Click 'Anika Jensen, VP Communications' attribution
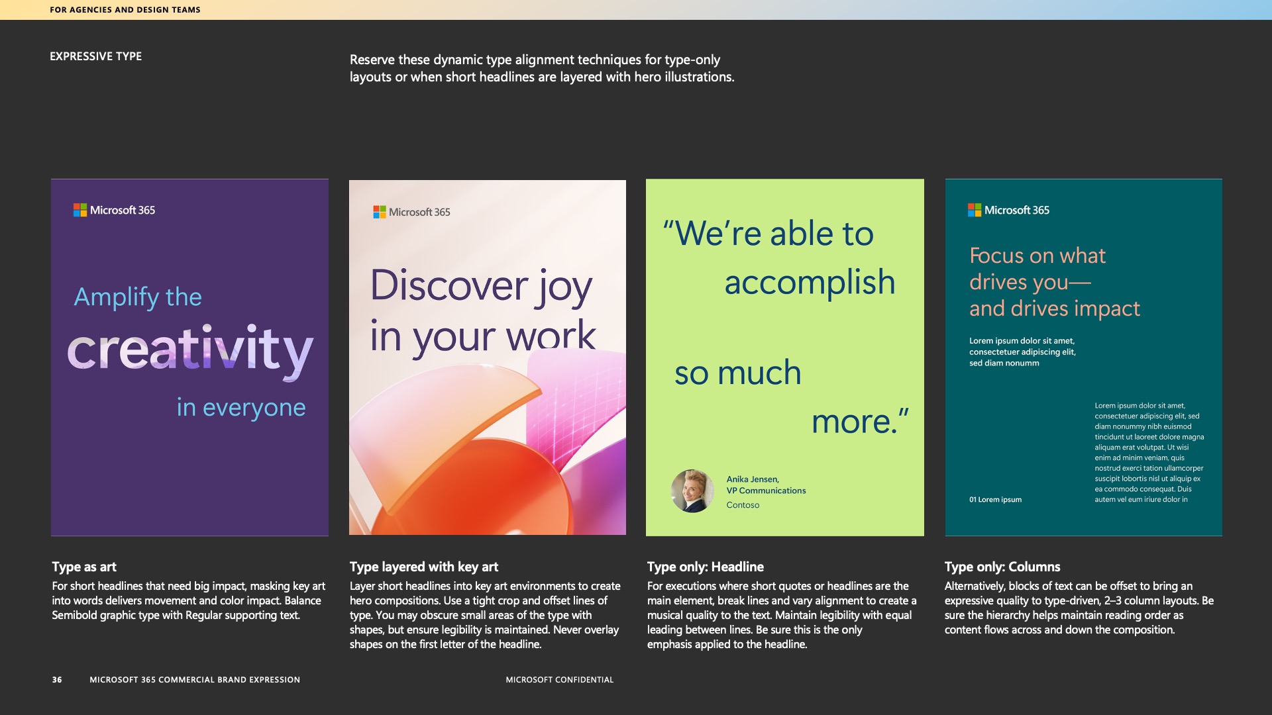Viewport: 1272px width, 715px height. coord(766,485)
